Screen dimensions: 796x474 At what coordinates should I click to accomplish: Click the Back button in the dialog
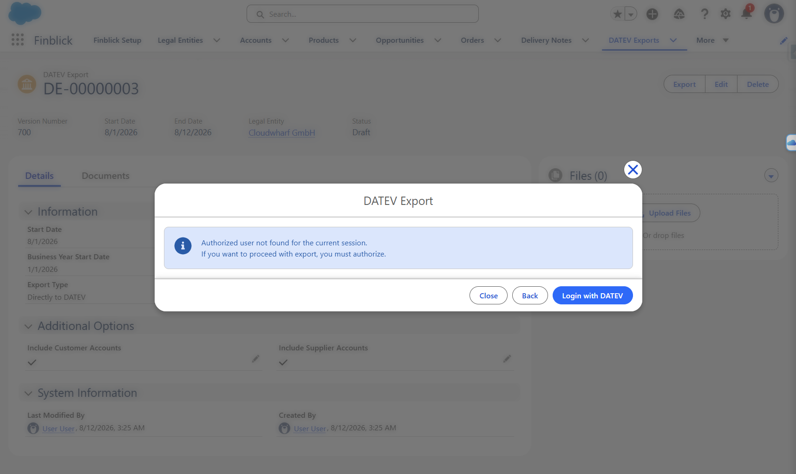tap(530, 296)
